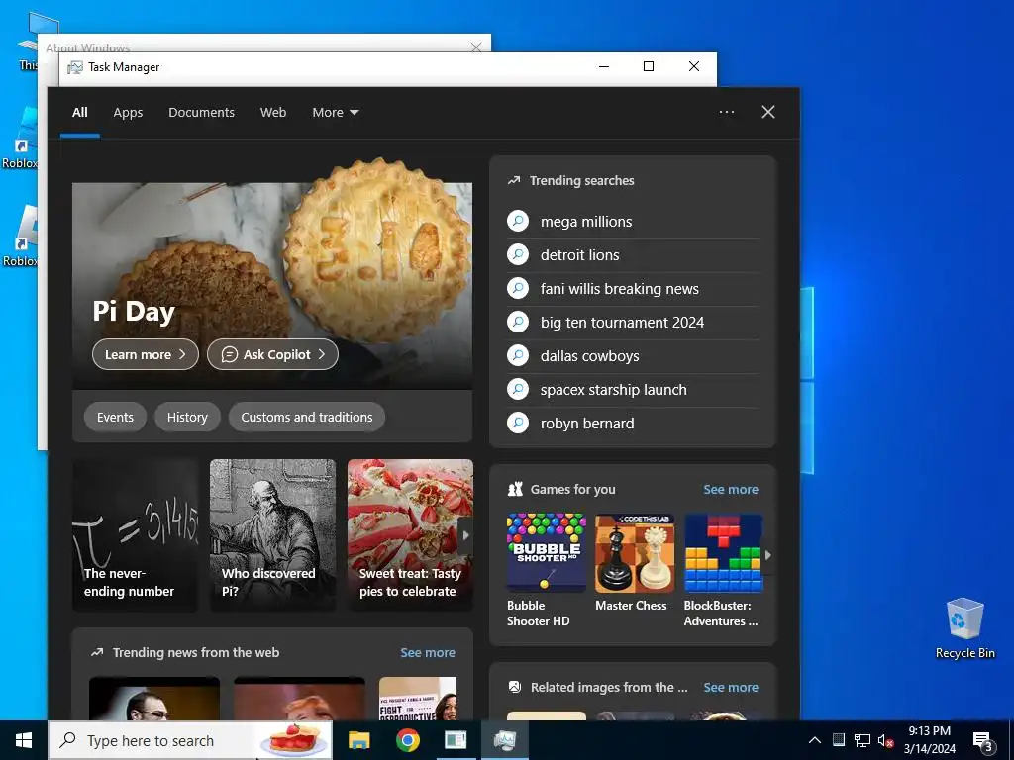
Task: Show hidden system tray icons
Action: pyautogui.click(x=815, y=740)
